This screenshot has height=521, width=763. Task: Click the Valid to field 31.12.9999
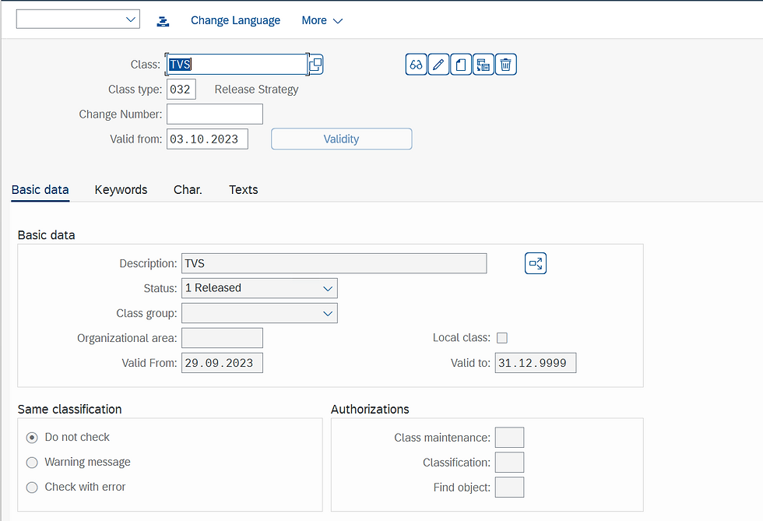tap(536, 363)
